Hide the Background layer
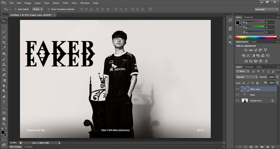 click(237, 101)
